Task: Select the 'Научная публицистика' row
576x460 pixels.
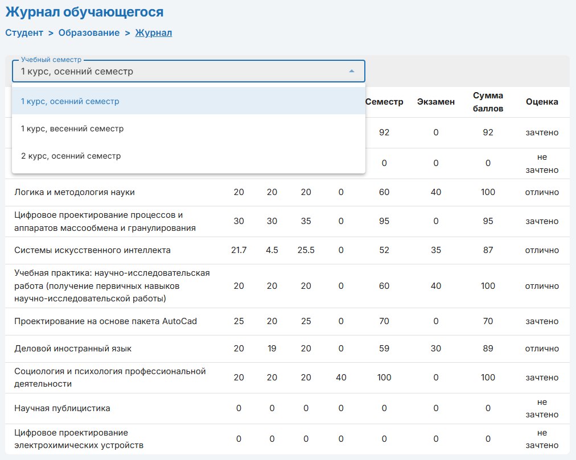Action: pos(62,408)
